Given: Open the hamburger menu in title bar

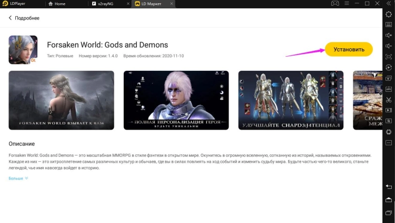Looking at the screenshot, I should [x=347, y=4].
